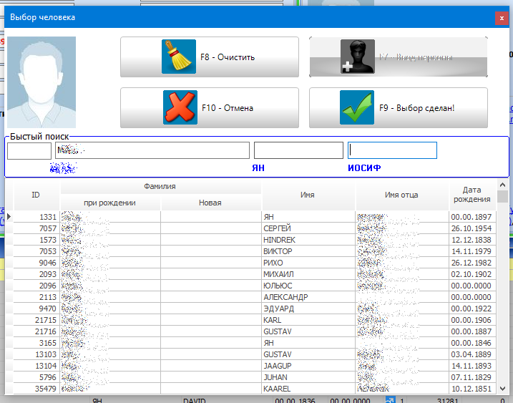Click the Имя отца column header
Image resolution: width=513 pixels, height=403 pixels.
(x=401, y=195)
